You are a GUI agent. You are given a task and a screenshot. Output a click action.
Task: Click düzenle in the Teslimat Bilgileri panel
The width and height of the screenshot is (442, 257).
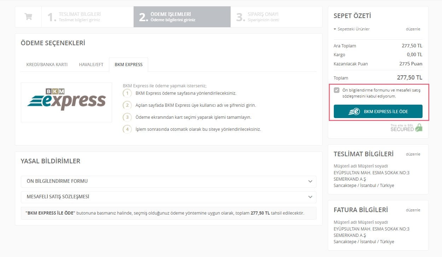tap(413, 154)
